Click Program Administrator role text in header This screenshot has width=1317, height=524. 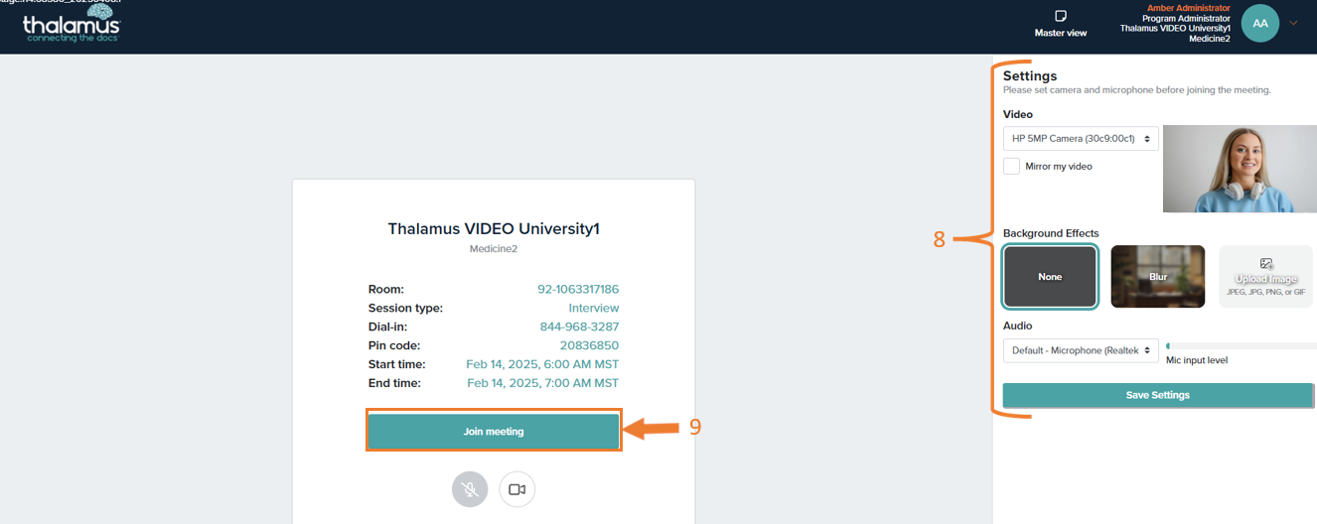(x=1186, y=18)
